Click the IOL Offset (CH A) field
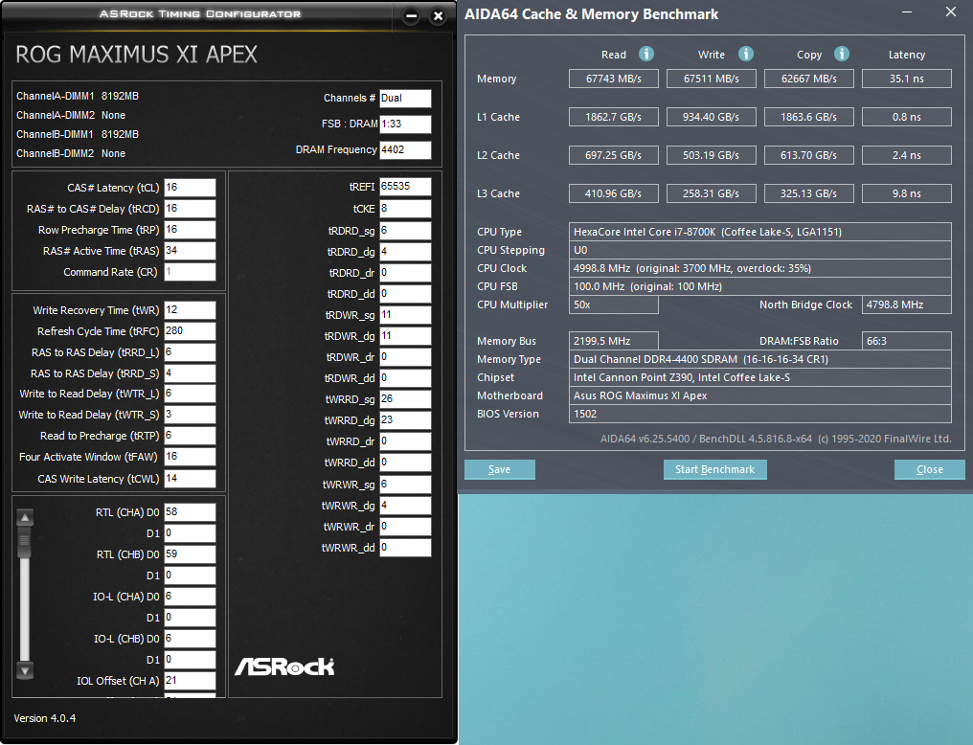Viewport: 973px width, 745px height. (190, 681)
